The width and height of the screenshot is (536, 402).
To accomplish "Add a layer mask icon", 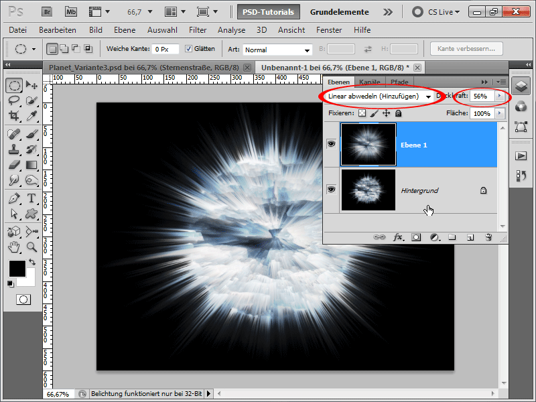I will 416,237.
